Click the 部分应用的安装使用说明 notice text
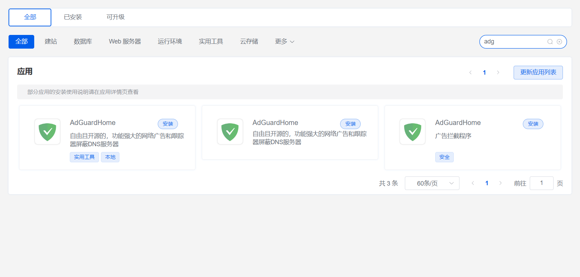Screen dimensions: 580x277 pyautogui.click(x=83, y=92)
